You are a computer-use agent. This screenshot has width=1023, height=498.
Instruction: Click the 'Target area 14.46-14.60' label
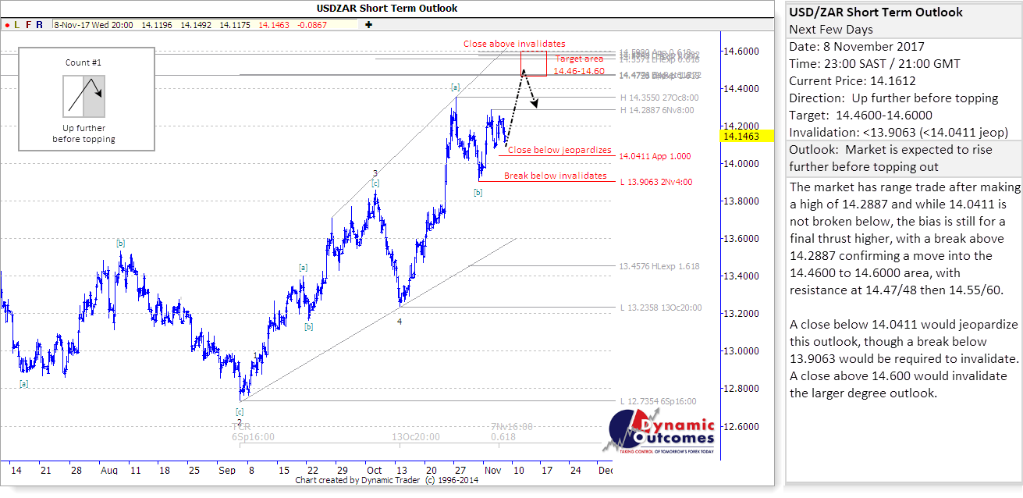(578, 65)
